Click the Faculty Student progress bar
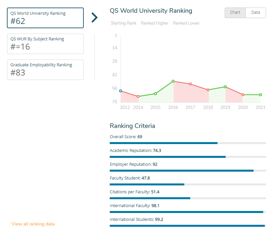 click(188, 184)
